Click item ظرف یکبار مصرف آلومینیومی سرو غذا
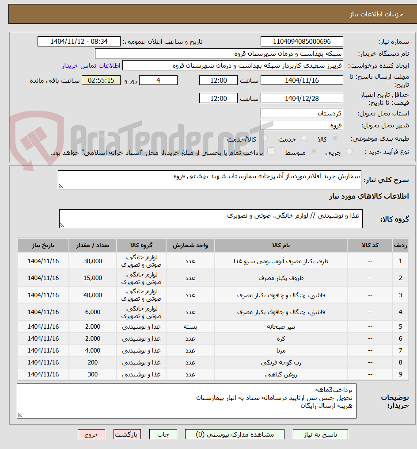417x449 pixels. (281, 261)
